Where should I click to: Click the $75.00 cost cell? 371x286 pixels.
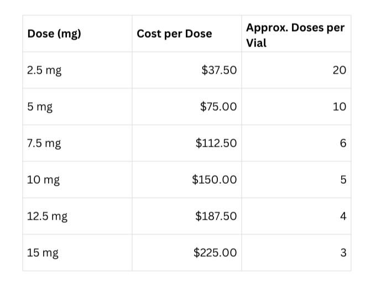(187, 107)
